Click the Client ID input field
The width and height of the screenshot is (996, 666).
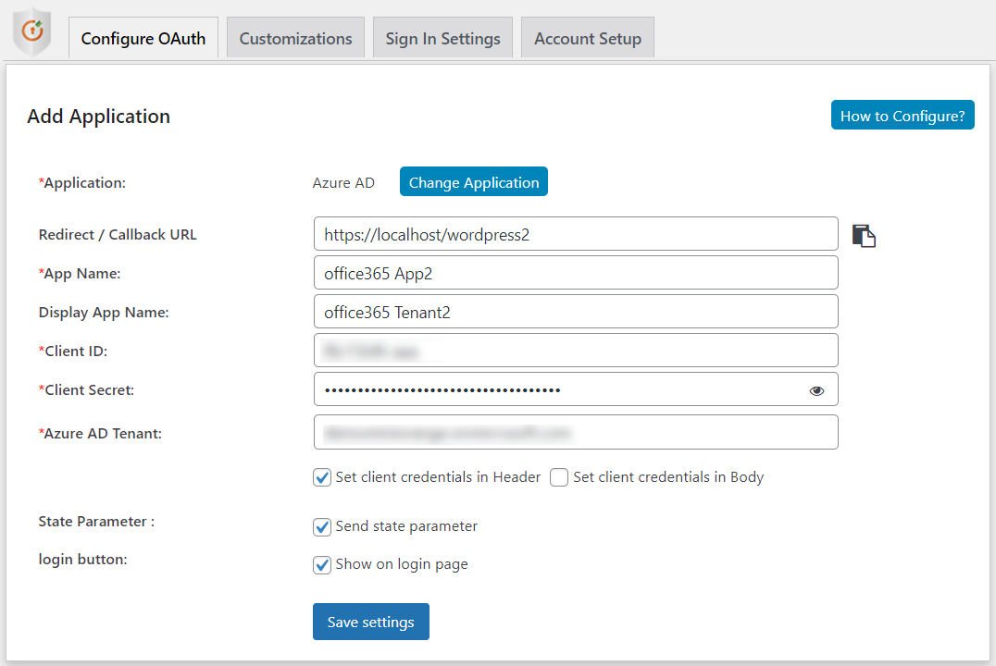point(576,351)
